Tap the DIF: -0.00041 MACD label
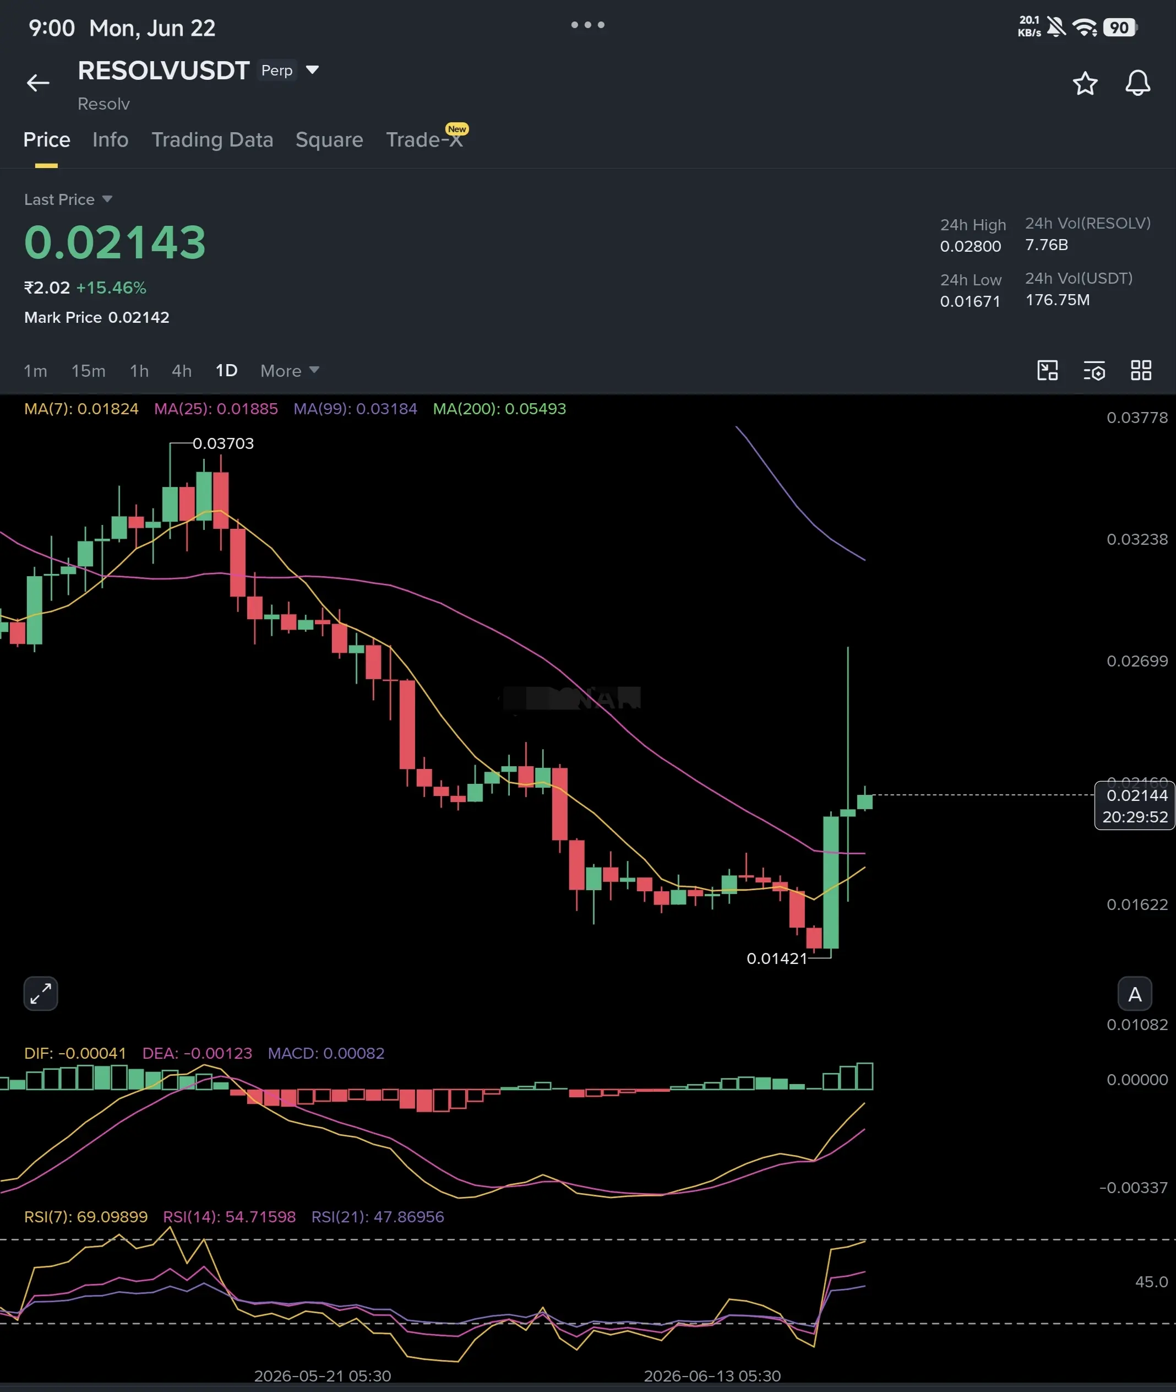Screen dimensions: 1176x1392 [75, 1053]
